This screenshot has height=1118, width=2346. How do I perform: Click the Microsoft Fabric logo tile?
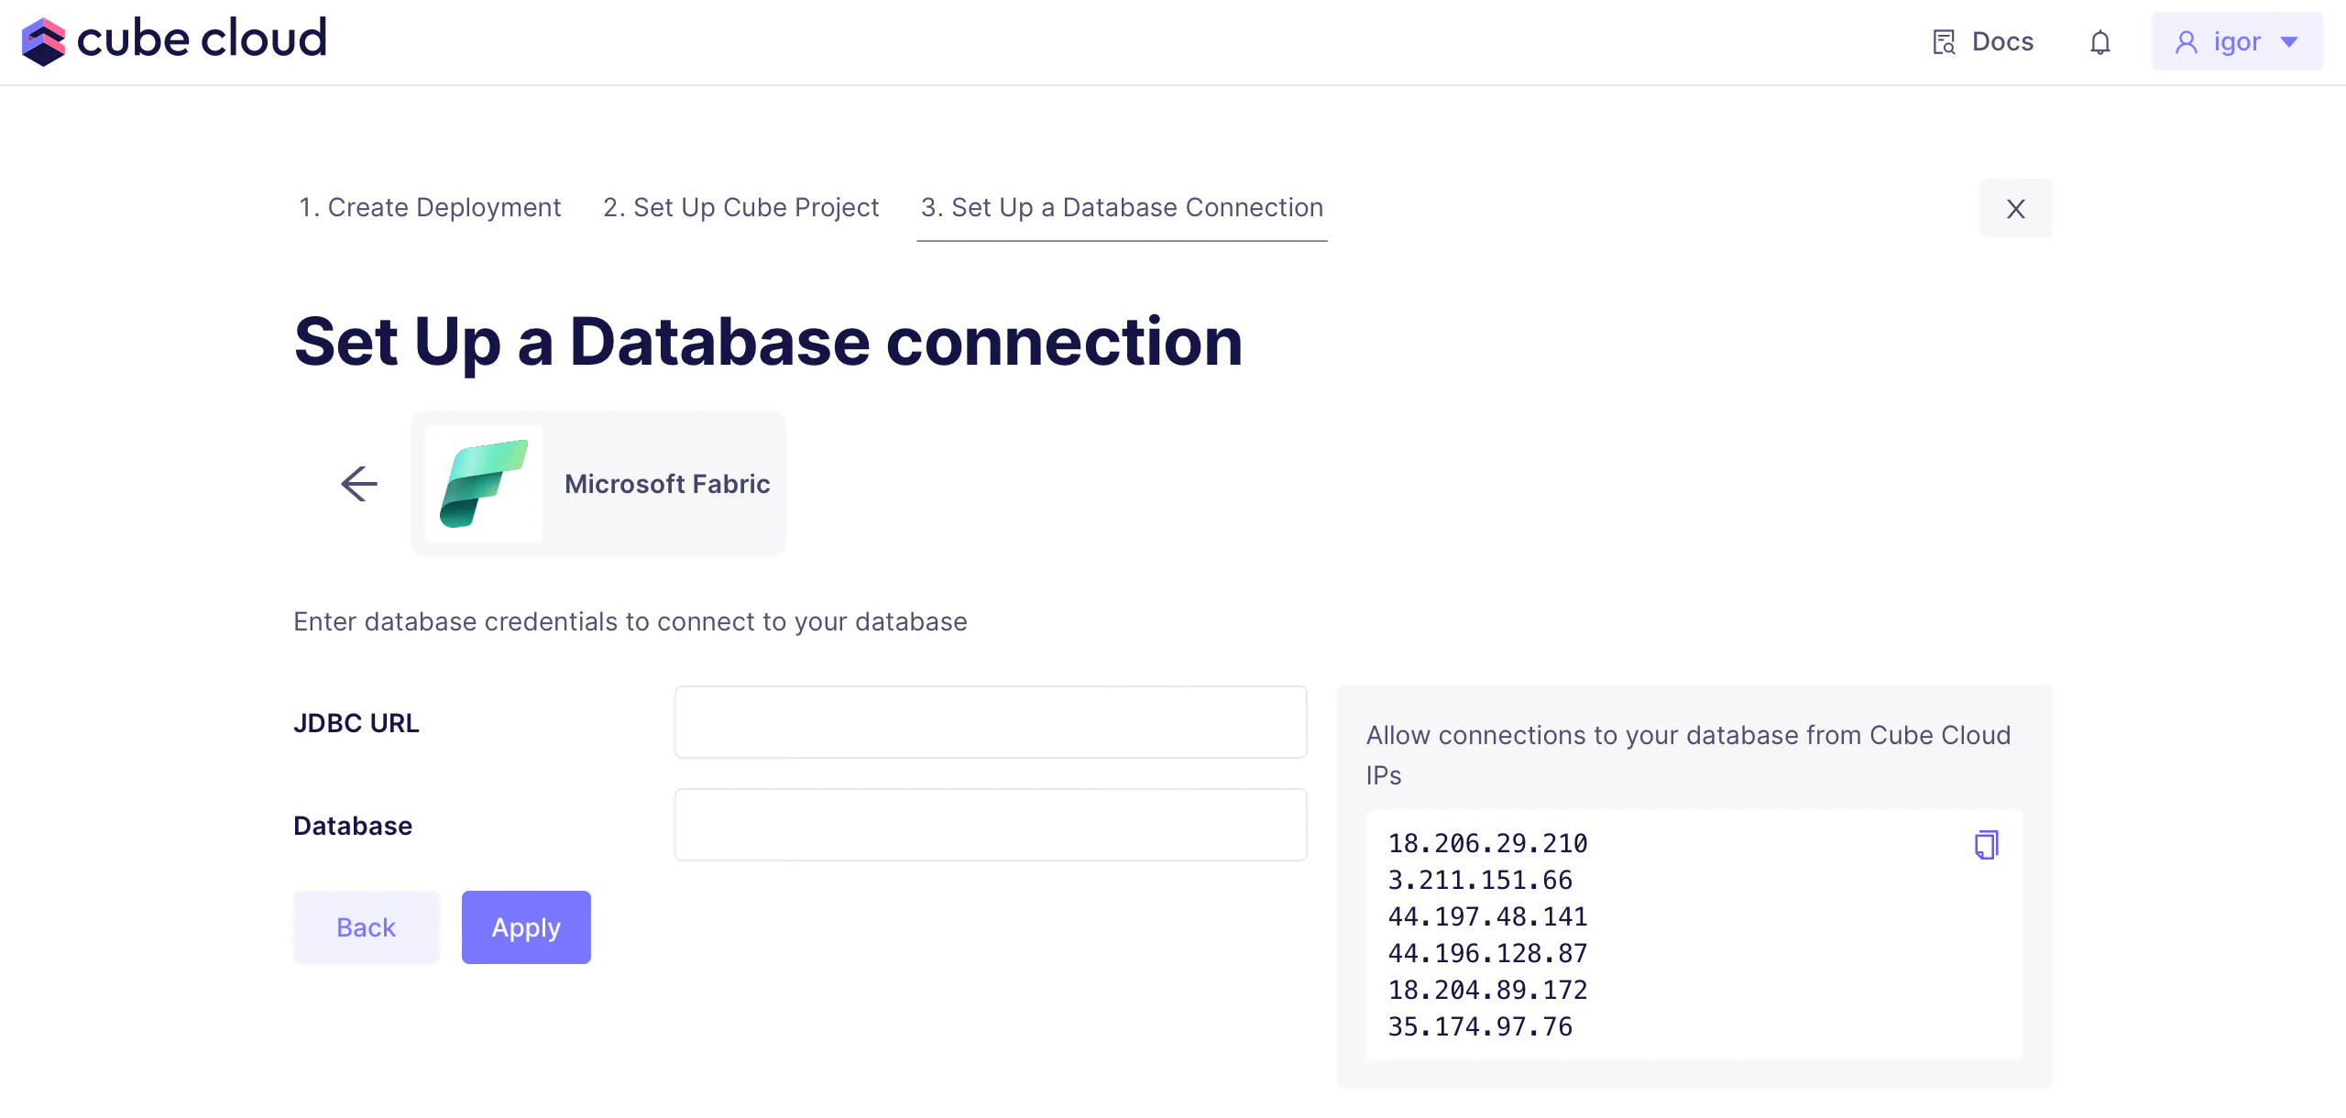(x=484, y=484)
